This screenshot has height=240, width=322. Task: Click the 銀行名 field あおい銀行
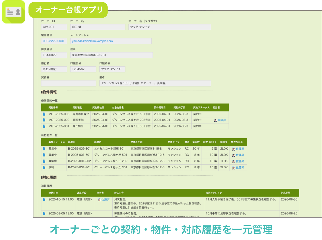click(54, 69)
